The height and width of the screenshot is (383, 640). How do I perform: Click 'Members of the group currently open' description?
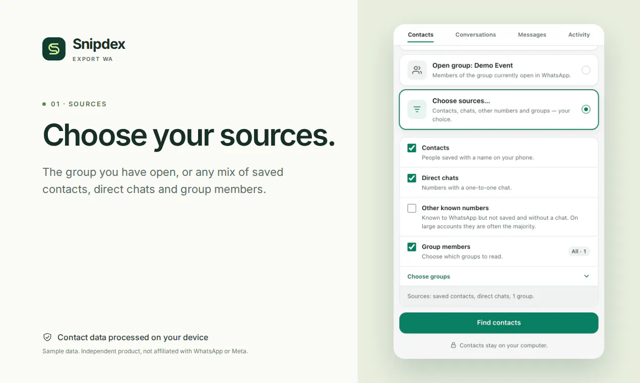pyautogui.click(x=501, y=76)
